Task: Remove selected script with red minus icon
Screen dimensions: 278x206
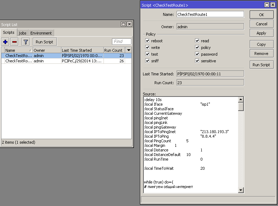Action: [14, 42]
